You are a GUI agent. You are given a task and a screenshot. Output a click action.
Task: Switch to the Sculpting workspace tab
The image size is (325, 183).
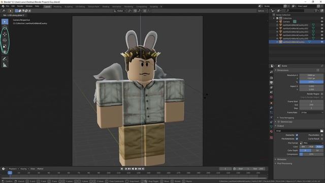[69, 7]
